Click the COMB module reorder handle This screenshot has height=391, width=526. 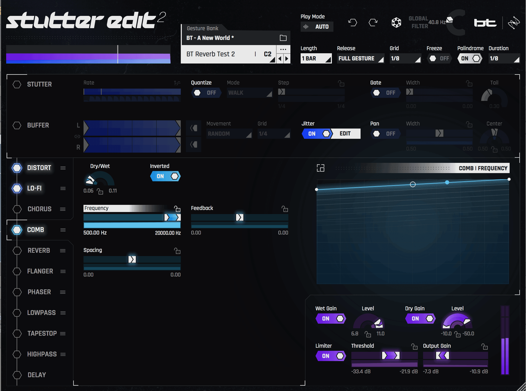pyautogui.click(x=63, y=230)
